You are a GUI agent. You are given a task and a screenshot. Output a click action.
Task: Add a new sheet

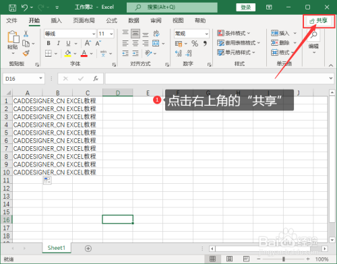coord(88,249)
